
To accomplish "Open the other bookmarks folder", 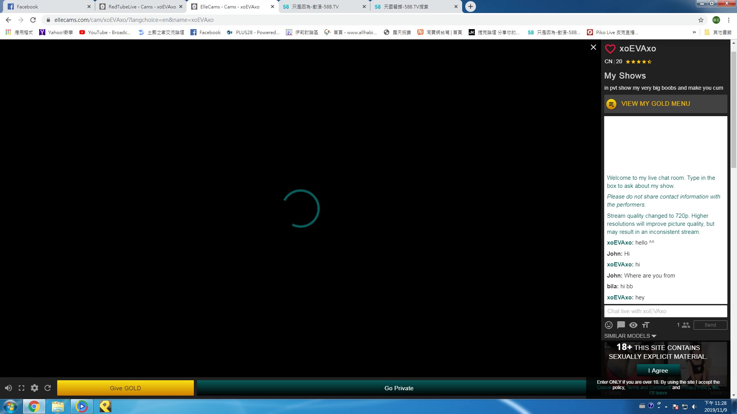I will pos(718,32).
